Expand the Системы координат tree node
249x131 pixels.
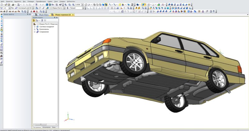click(35, 27)
